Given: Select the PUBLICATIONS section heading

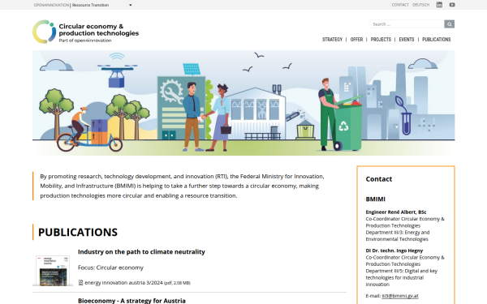Looking at the screenshot, I should 78,232.
